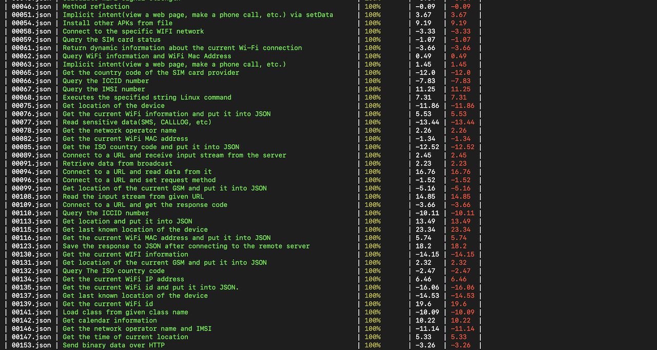
Task: Click the file name 00137.json
Action: click(31, 296)
